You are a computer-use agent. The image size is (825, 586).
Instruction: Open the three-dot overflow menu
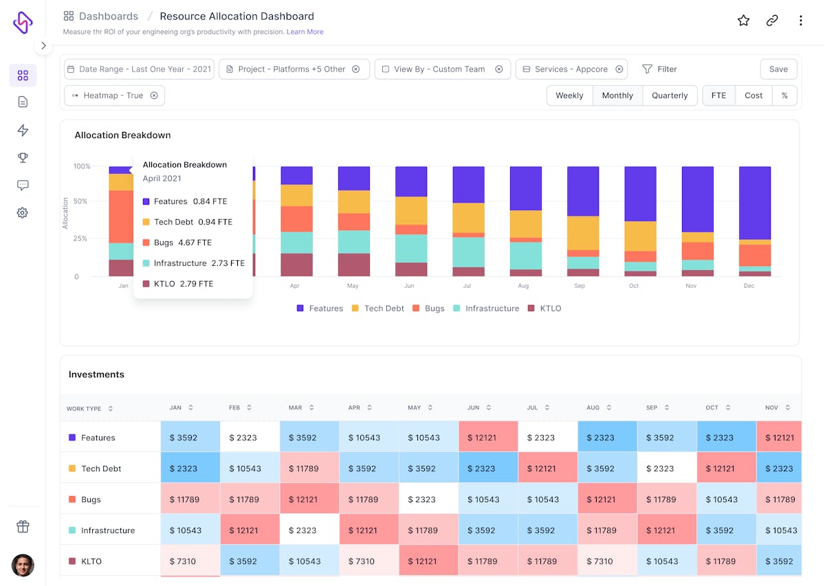[801, 21]
